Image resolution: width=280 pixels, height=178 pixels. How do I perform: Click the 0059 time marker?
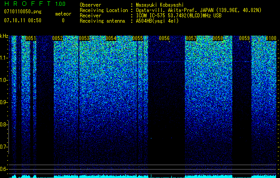[244, 38]
